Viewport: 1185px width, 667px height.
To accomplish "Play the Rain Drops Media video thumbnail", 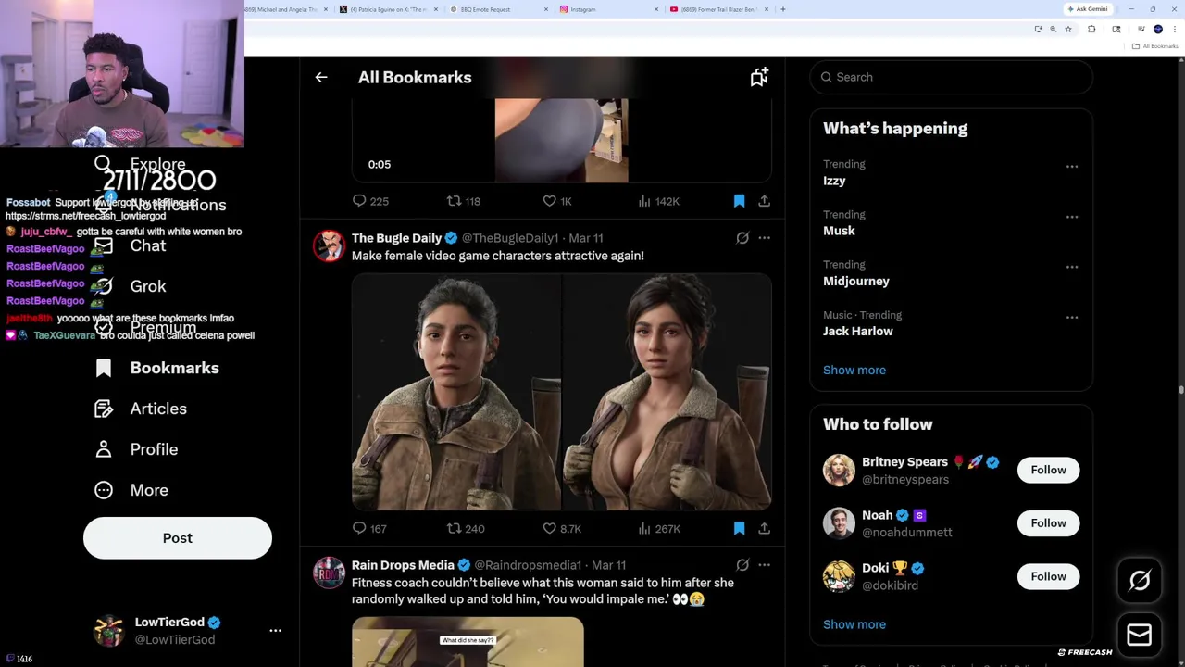I will coord(468,642).
